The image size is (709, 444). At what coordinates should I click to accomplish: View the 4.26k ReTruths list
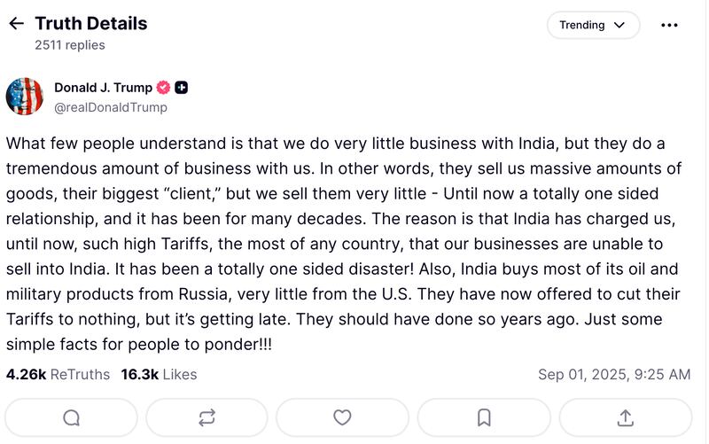click(x=58, y=375)
